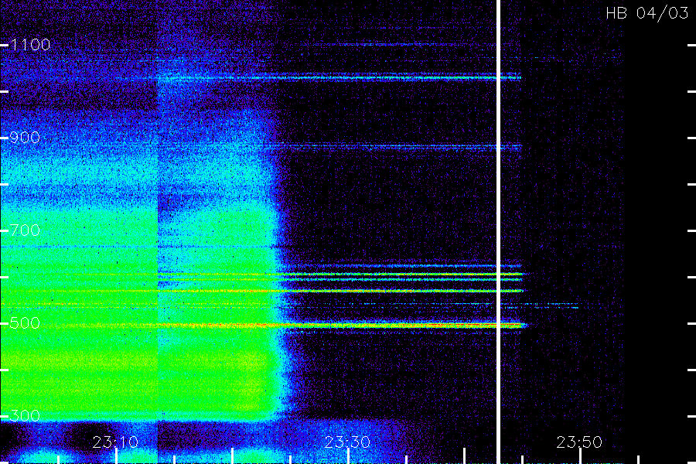Click the 500 frequency axis label

point(25,323)
